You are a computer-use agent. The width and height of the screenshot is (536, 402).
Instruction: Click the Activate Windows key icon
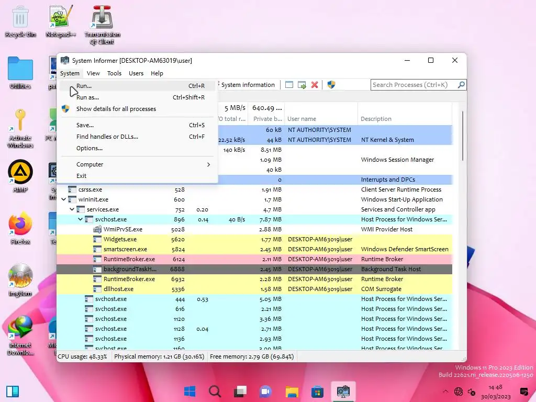pos(20,128)
